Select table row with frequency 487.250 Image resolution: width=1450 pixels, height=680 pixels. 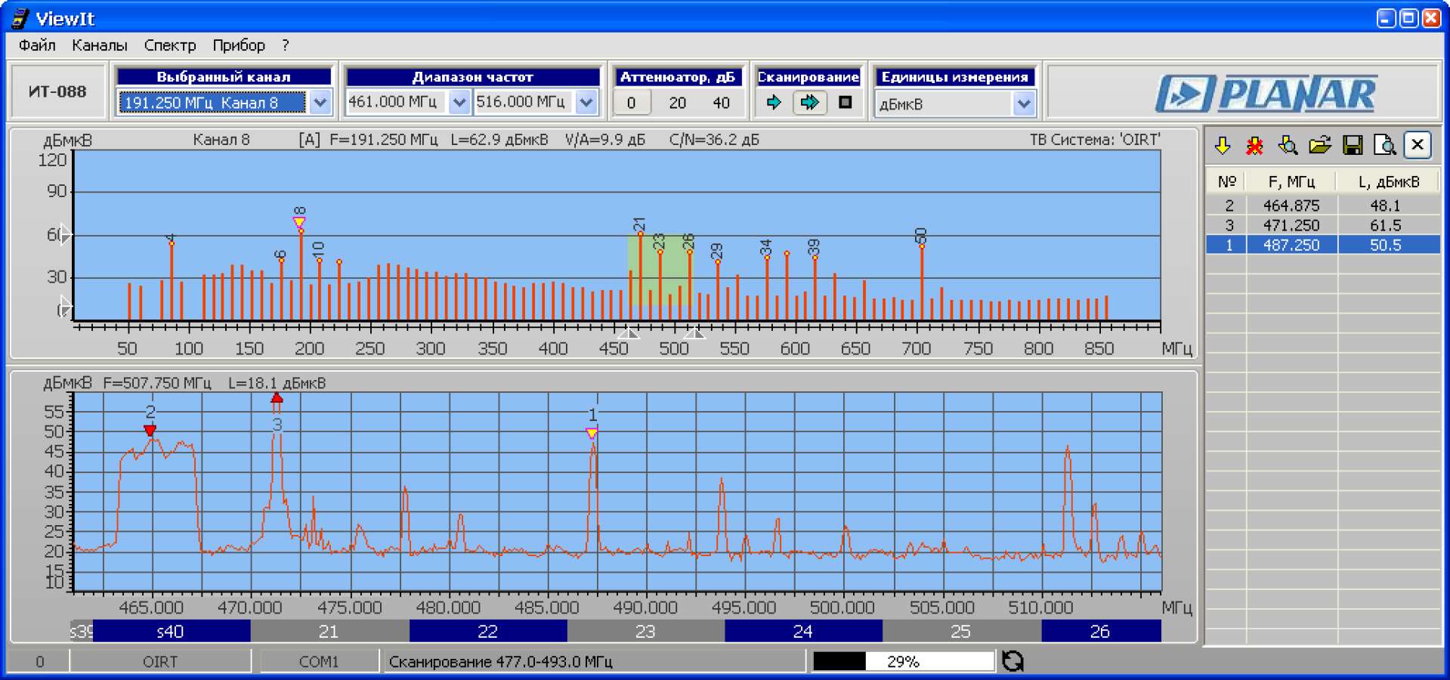click(1322, 245)
